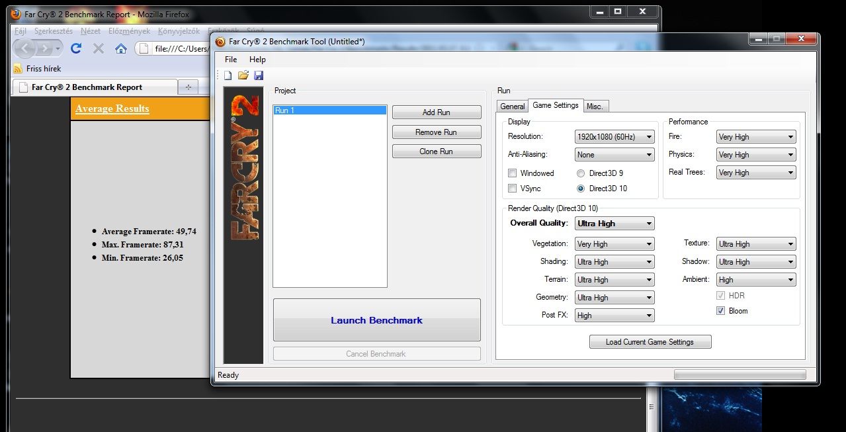The height and width of the screenshot is (432, 846).
Task: Open the Terrain quality dropdown
Action: pos(614,280)
